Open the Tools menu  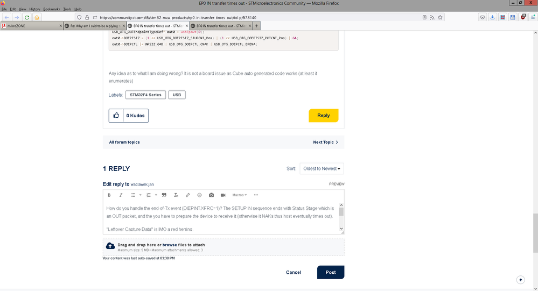pos(67,9)
